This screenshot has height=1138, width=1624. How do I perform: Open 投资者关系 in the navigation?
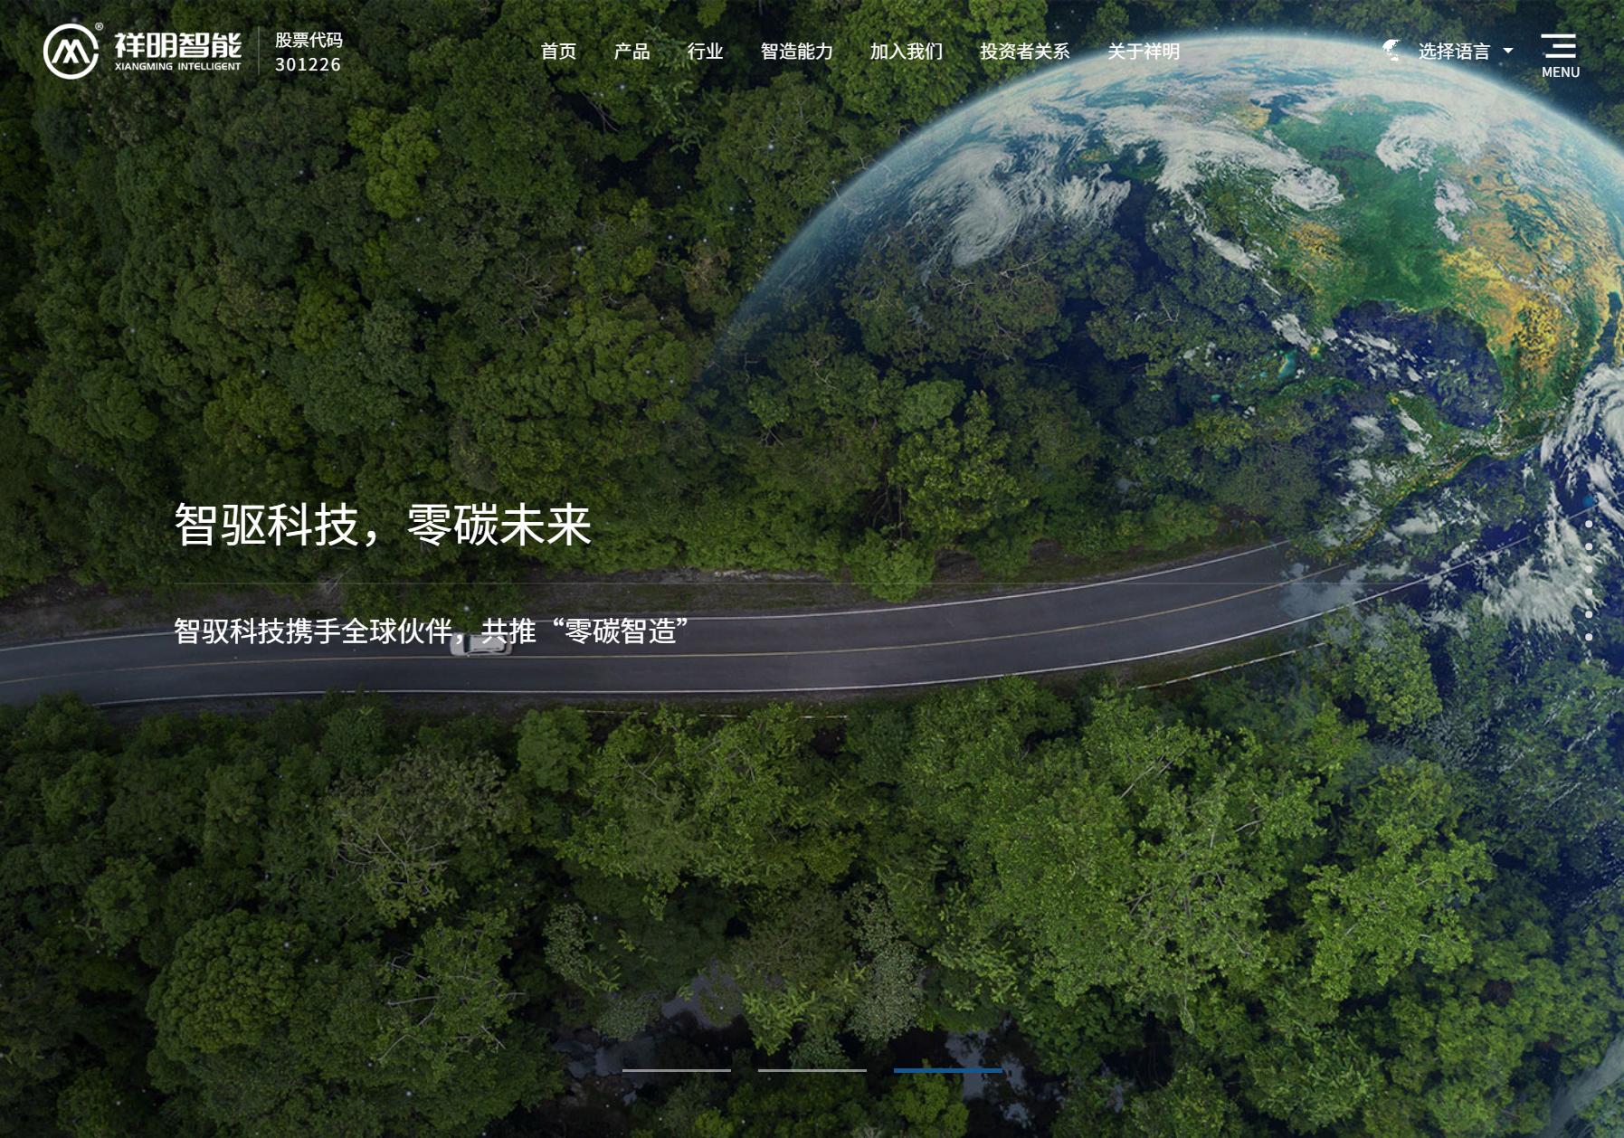pos(1025,52)
